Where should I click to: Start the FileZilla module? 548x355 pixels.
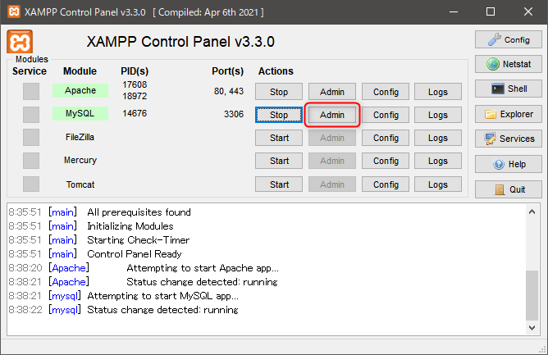(x=279, y=138)
